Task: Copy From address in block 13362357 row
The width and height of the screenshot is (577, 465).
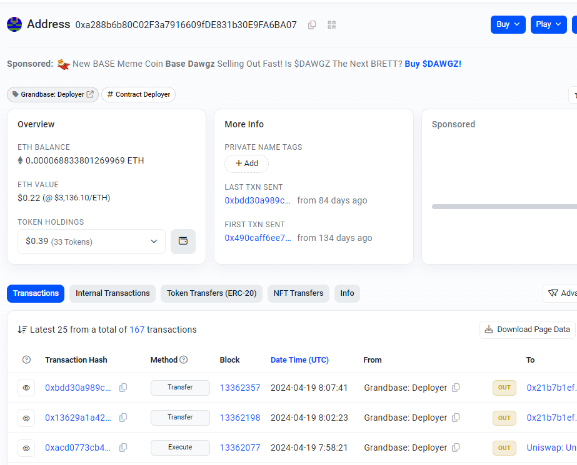Action: [x=456, y=388]
